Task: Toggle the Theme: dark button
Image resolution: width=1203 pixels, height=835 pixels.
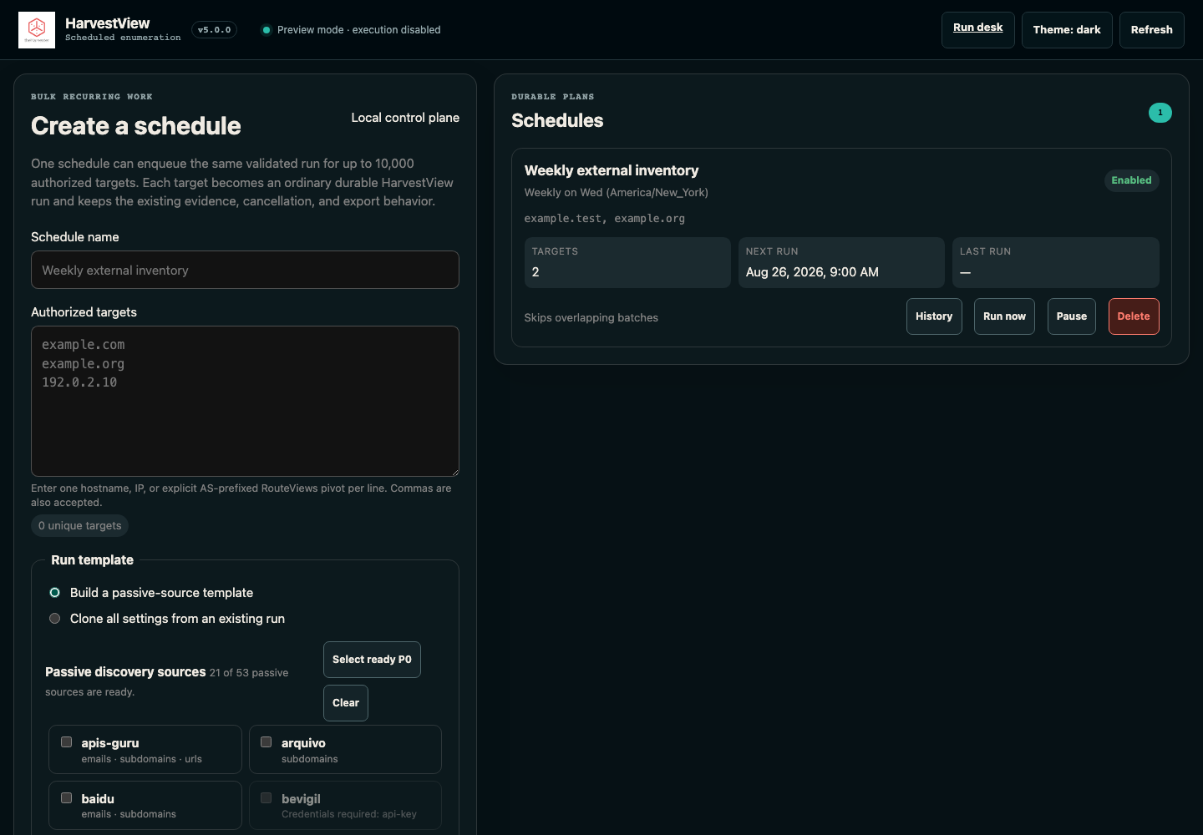Action: [x=1067, y=30]
